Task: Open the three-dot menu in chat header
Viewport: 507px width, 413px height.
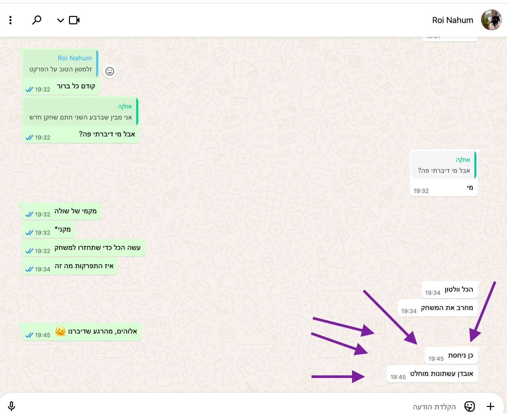Action: point(10,20)
